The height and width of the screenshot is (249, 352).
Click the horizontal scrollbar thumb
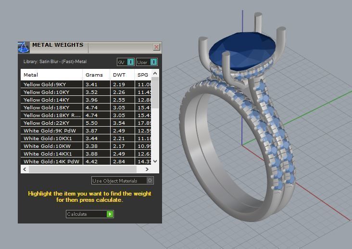coord(83,169)
